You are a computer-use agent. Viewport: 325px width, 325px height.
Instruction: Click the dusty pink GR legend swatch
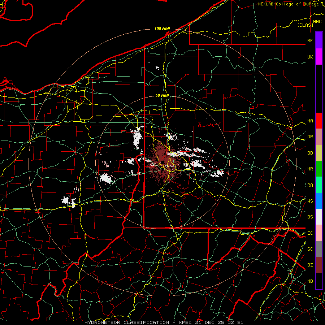(319, 137)
